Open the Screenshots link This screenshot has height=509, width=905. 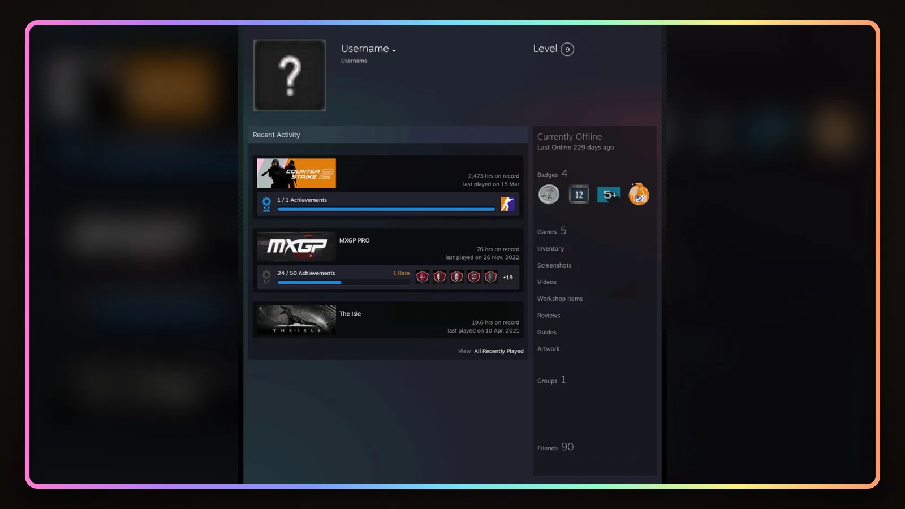click(554, 265)
